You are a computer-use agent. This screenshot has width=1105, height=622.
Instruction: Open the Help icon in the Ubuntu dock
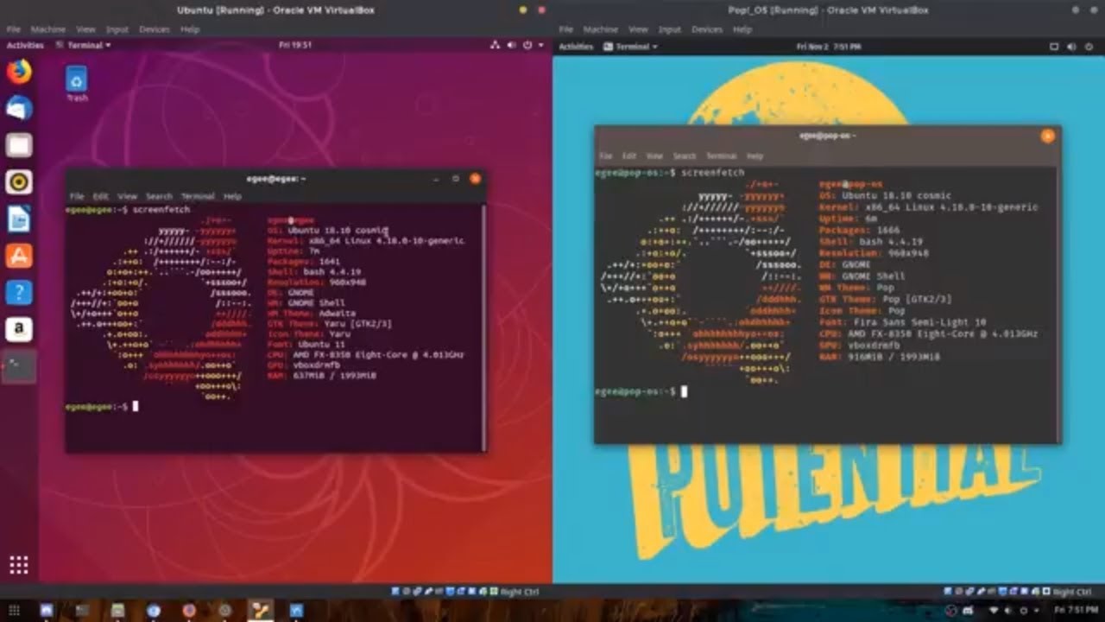[19, 292]
